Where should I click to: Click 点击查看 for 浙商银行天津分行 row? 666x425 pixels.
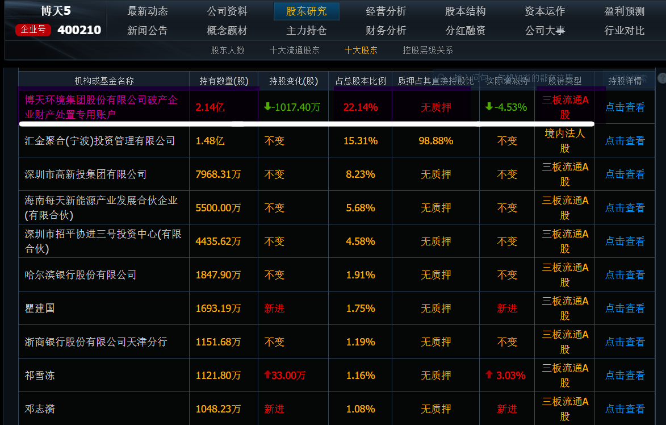(625, 342)
